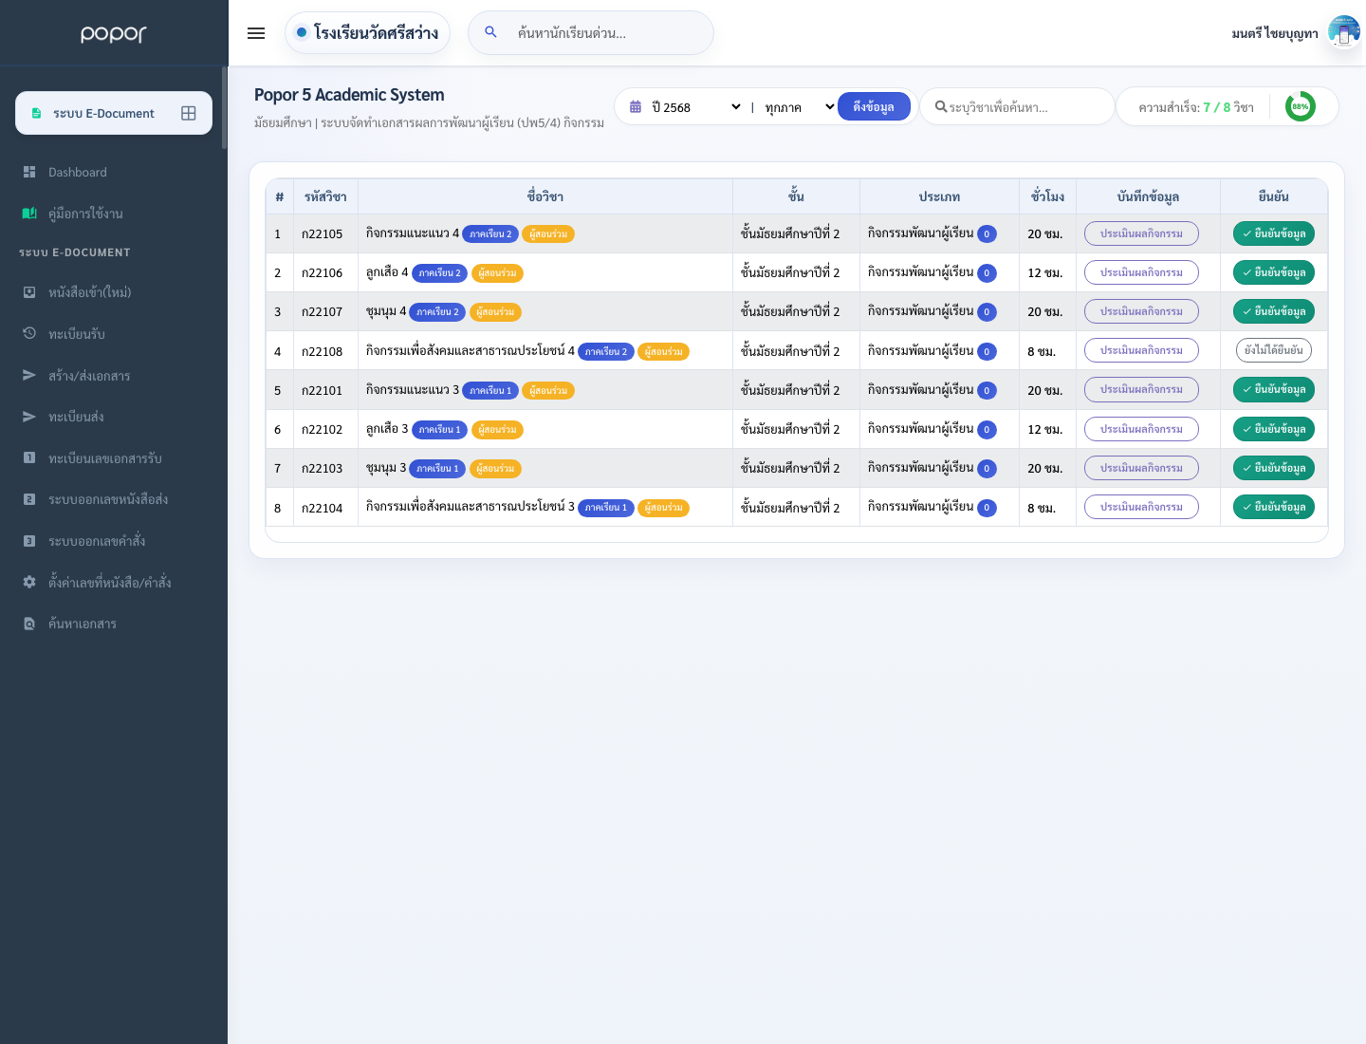This screenshot has height=1044, width=1366.
Task: Click the ทะเบียนรับ history icon
Action: 29,333
